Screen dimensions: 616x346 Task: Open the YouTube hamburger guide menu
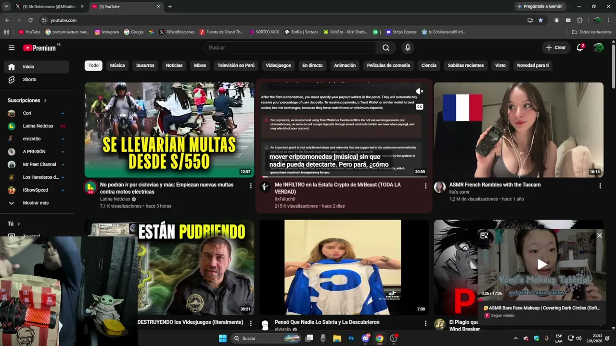click(x=12, y=48)
